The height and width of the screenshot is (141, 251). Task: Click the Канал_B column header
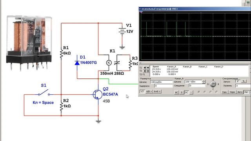point(187,67)
